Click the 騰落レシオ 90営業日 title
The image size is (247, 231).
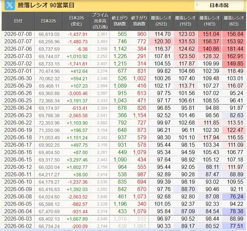[46, 5]
